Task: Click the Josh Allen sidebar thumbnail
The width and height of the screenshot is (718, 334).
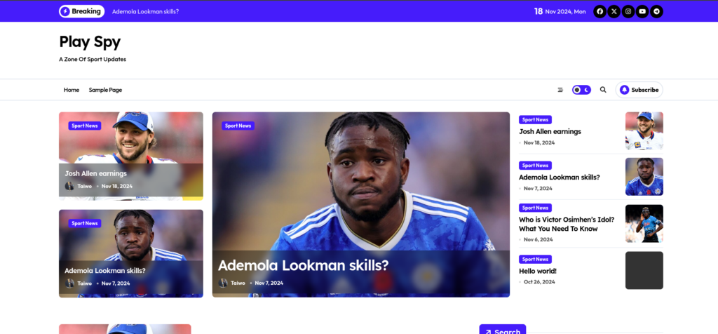Action: pos(644,131)
